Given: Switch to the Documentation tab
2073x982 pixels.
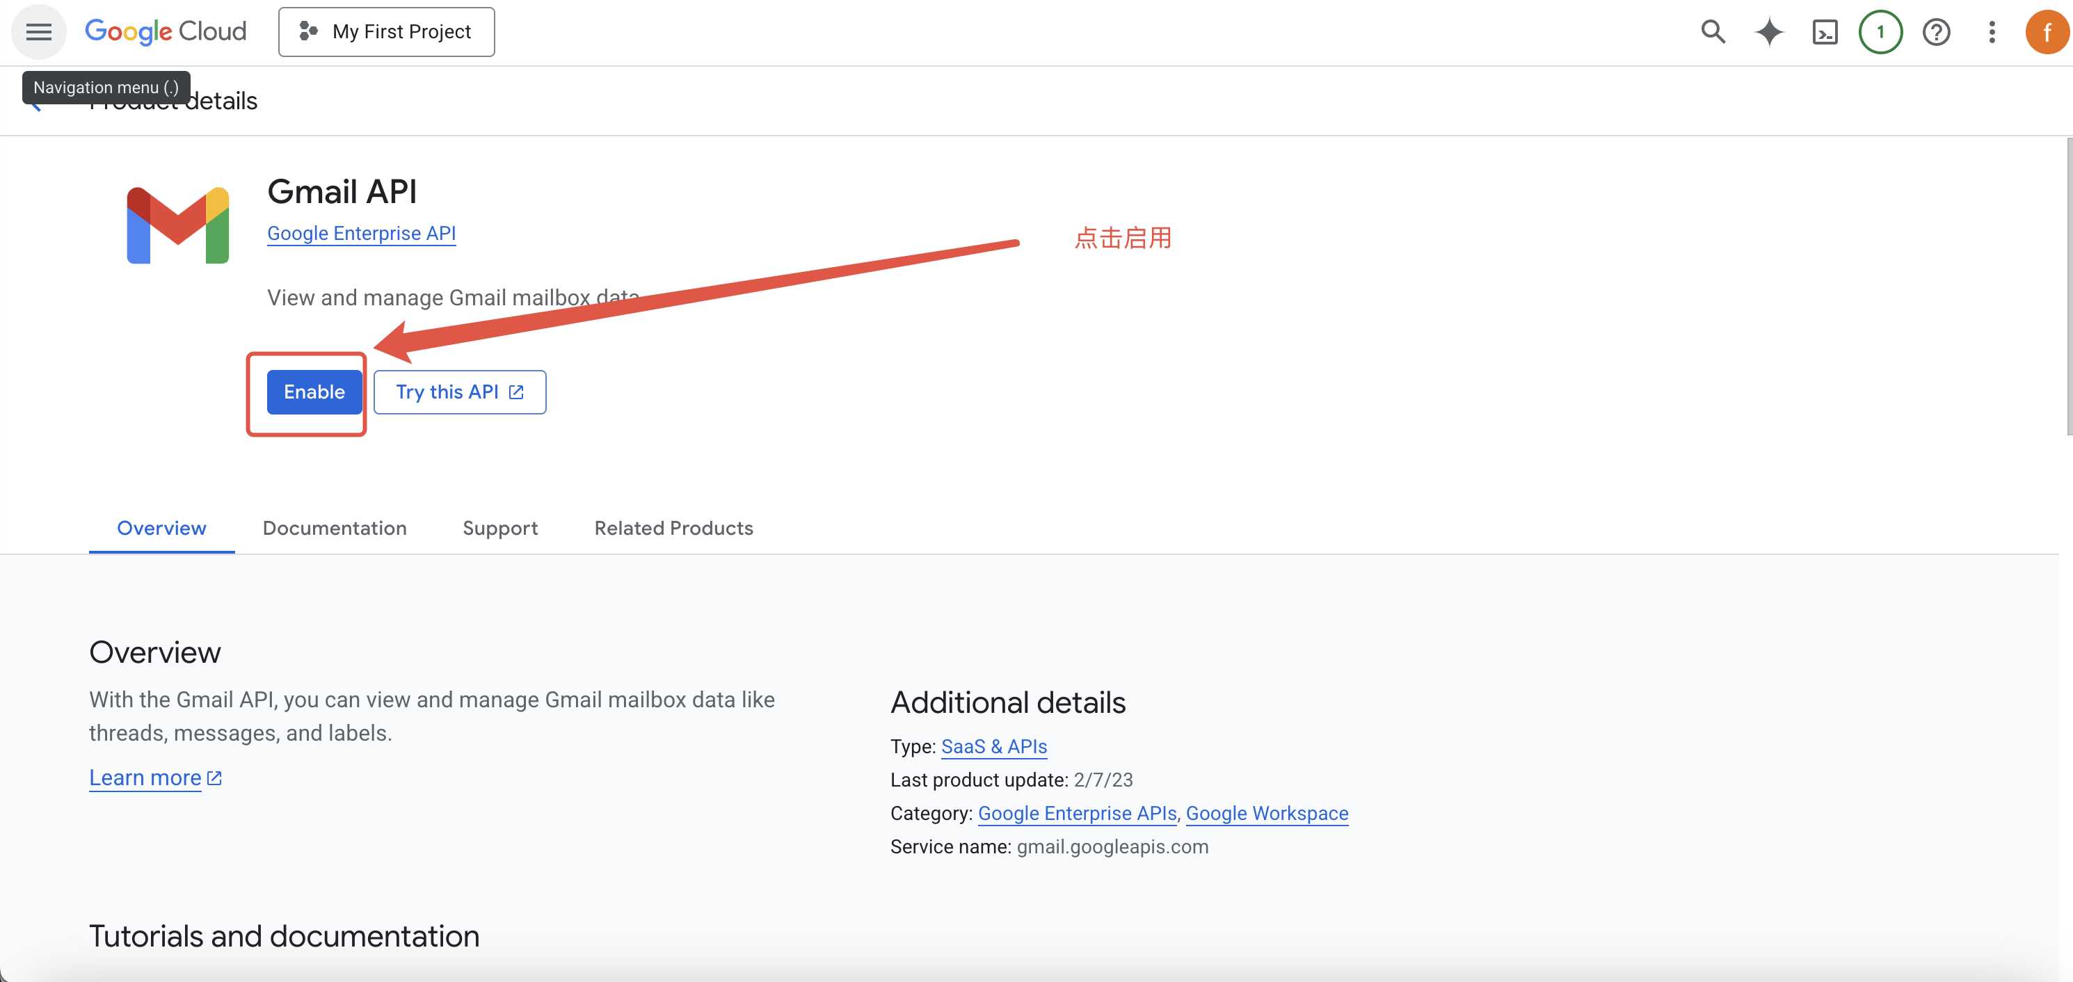Looking at the screenshot, I should 335,528.
